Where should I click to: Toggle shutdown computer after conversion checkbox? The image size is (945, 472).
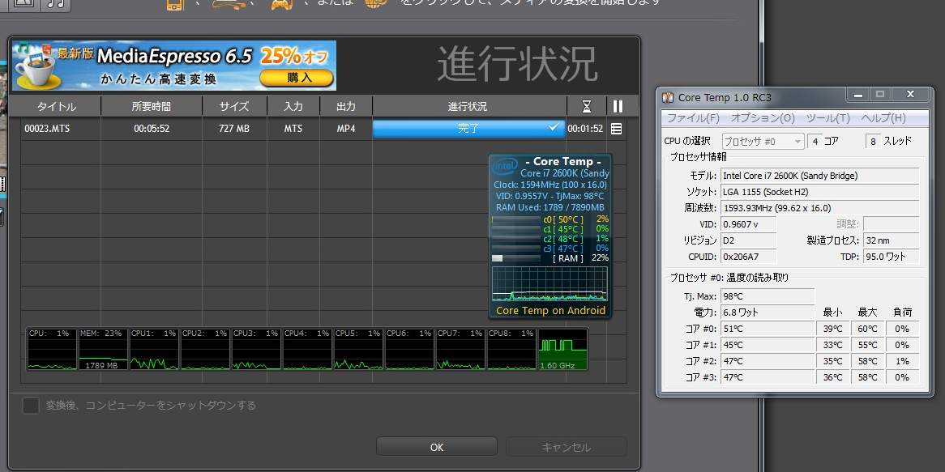point(31,406)
